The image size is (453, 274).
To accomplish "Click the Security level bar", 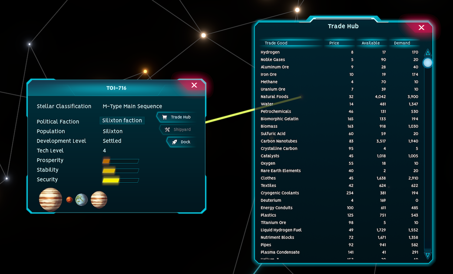I will point(120,180).
